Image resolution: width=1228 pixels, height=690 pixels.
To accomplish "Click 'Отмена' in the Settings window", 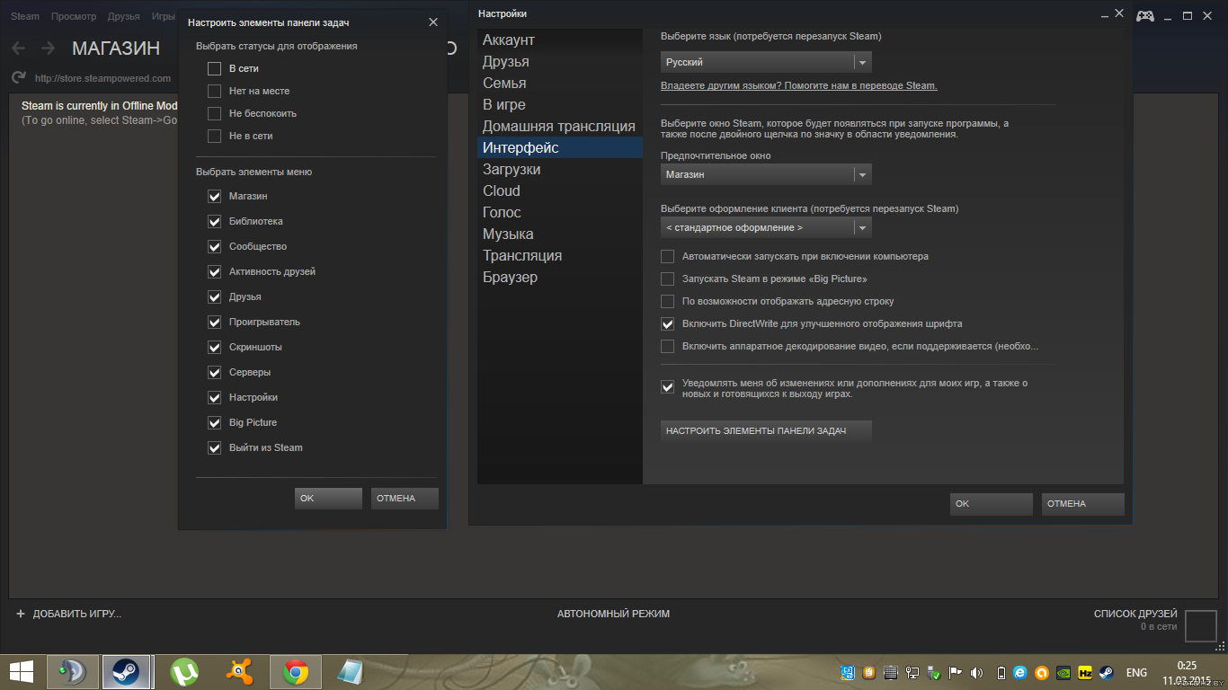I will click(x=1082, y=504).
